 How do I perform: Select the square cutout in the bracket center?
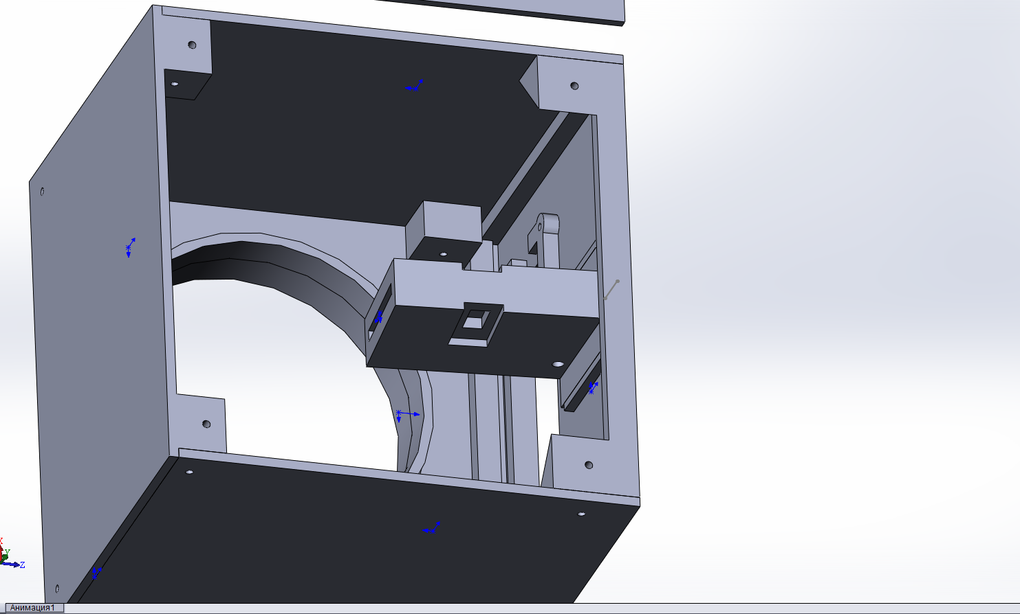476,322
